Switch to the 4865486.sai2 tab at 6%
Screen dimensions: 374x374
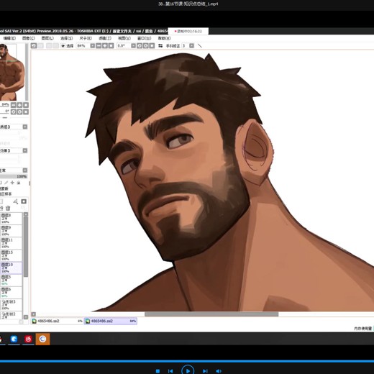click(58, 321)
